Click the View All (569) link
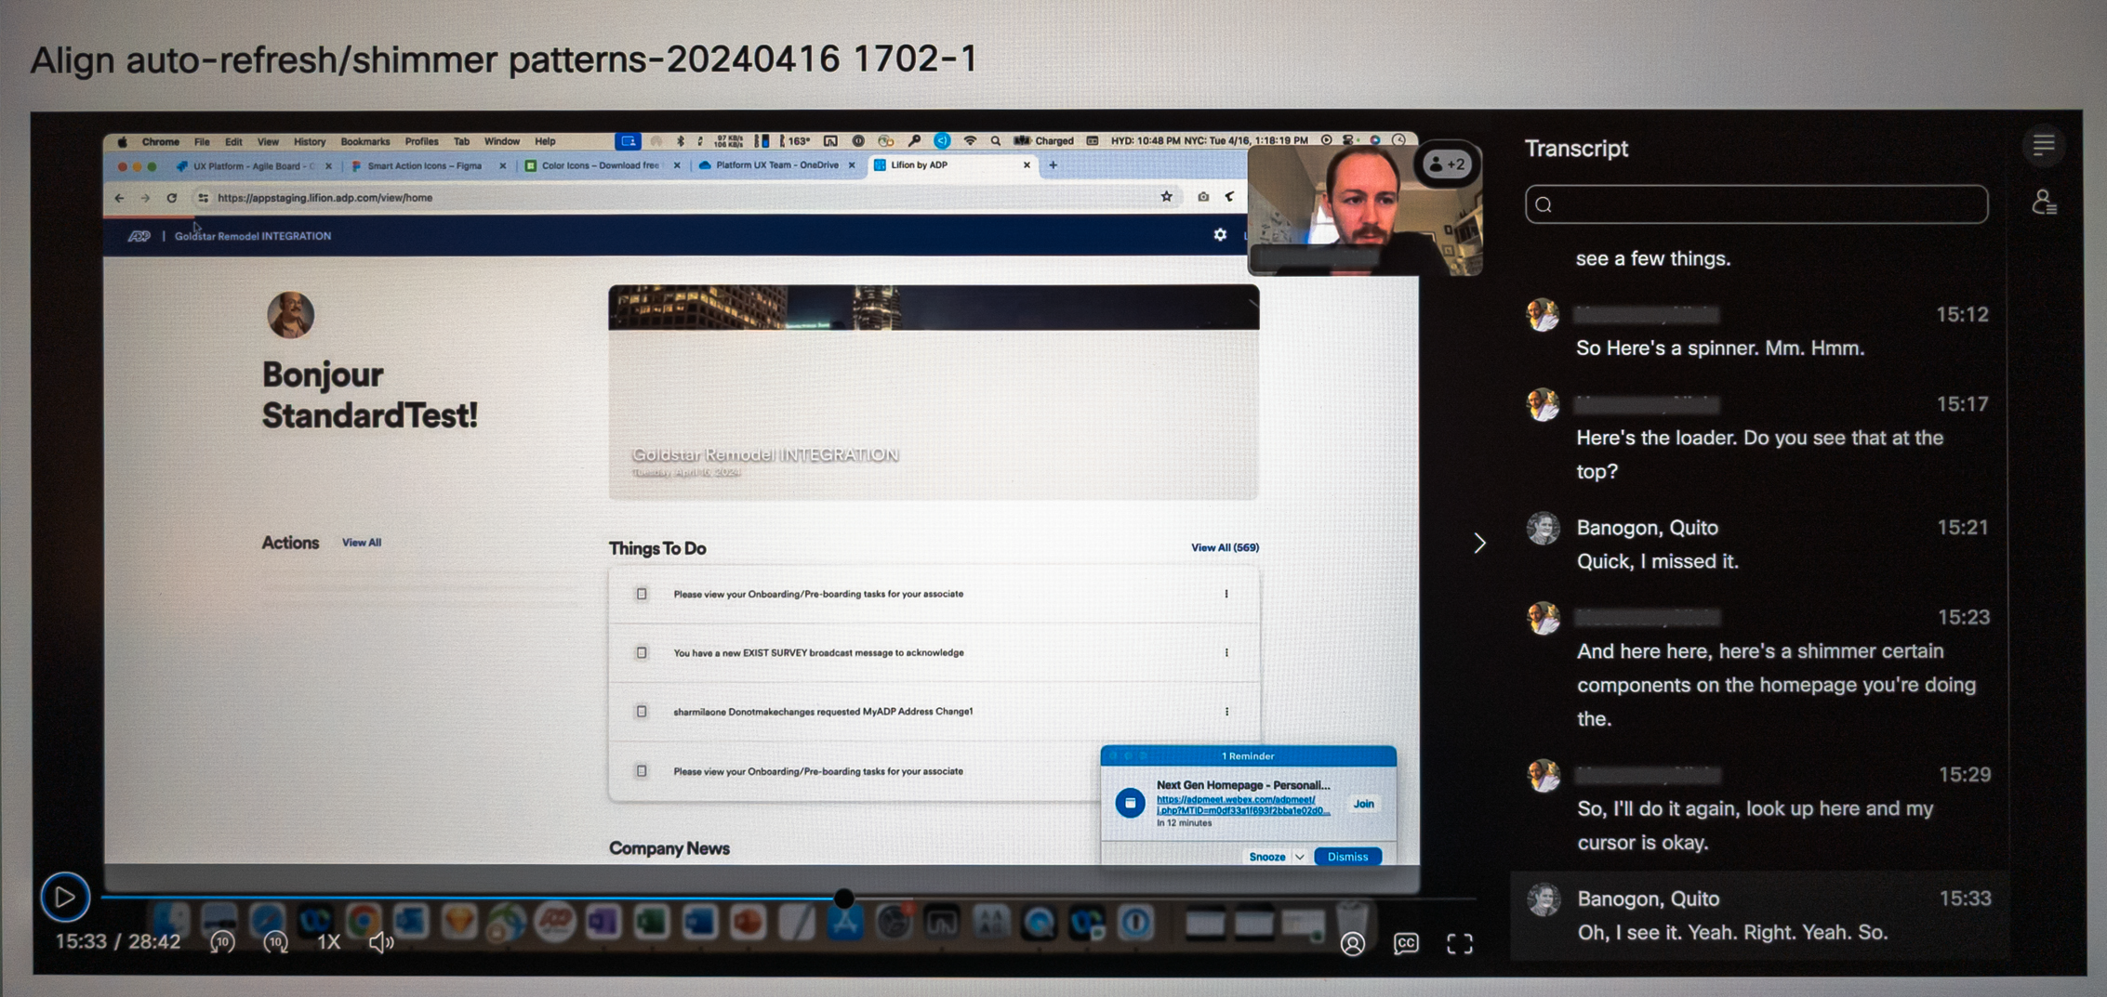2107x997 pixels. (1225, 548)
